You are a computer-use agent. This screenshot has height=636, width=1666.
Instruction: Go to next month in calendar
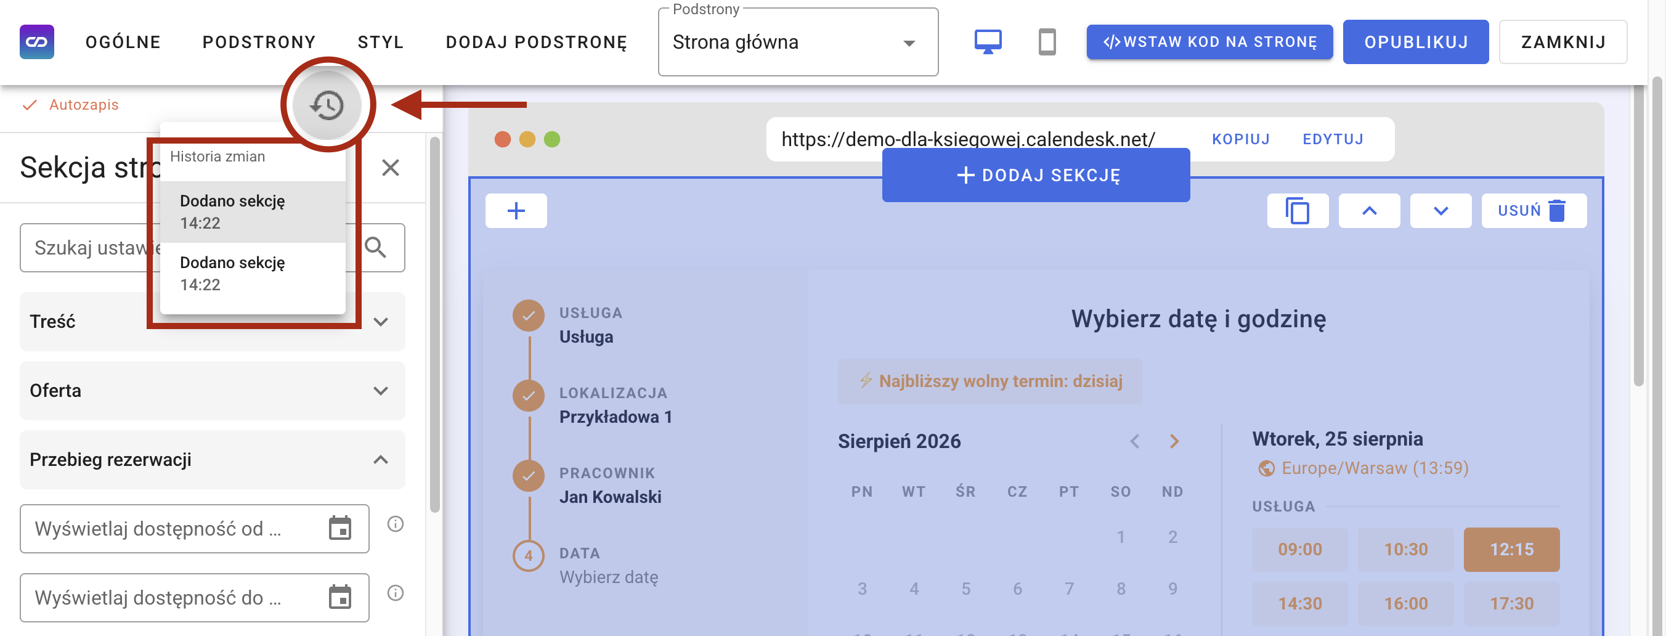[1174, 441]
